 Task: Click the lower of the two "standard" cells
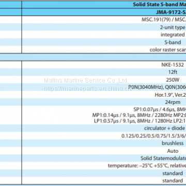pyautogui.click(x=104, y=180)
